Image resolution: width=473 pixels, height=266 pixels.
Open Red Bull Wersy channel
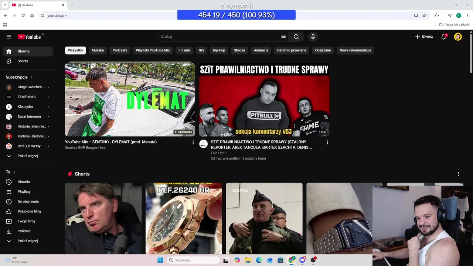coord(28,146)
